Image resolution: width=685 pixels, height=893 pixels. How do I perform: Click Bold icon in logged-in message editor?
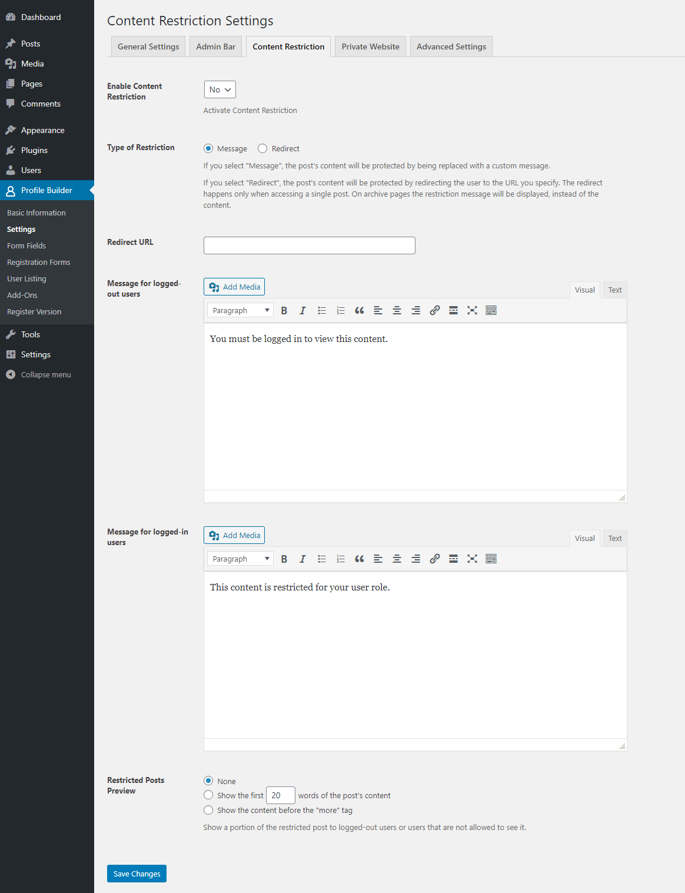pyautogui.click(x=284, y=559)
